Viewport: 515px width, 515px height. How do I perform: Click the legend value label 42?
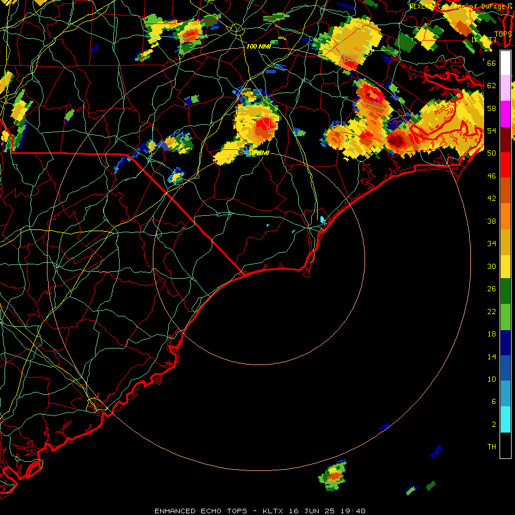(x=492, y=199)
